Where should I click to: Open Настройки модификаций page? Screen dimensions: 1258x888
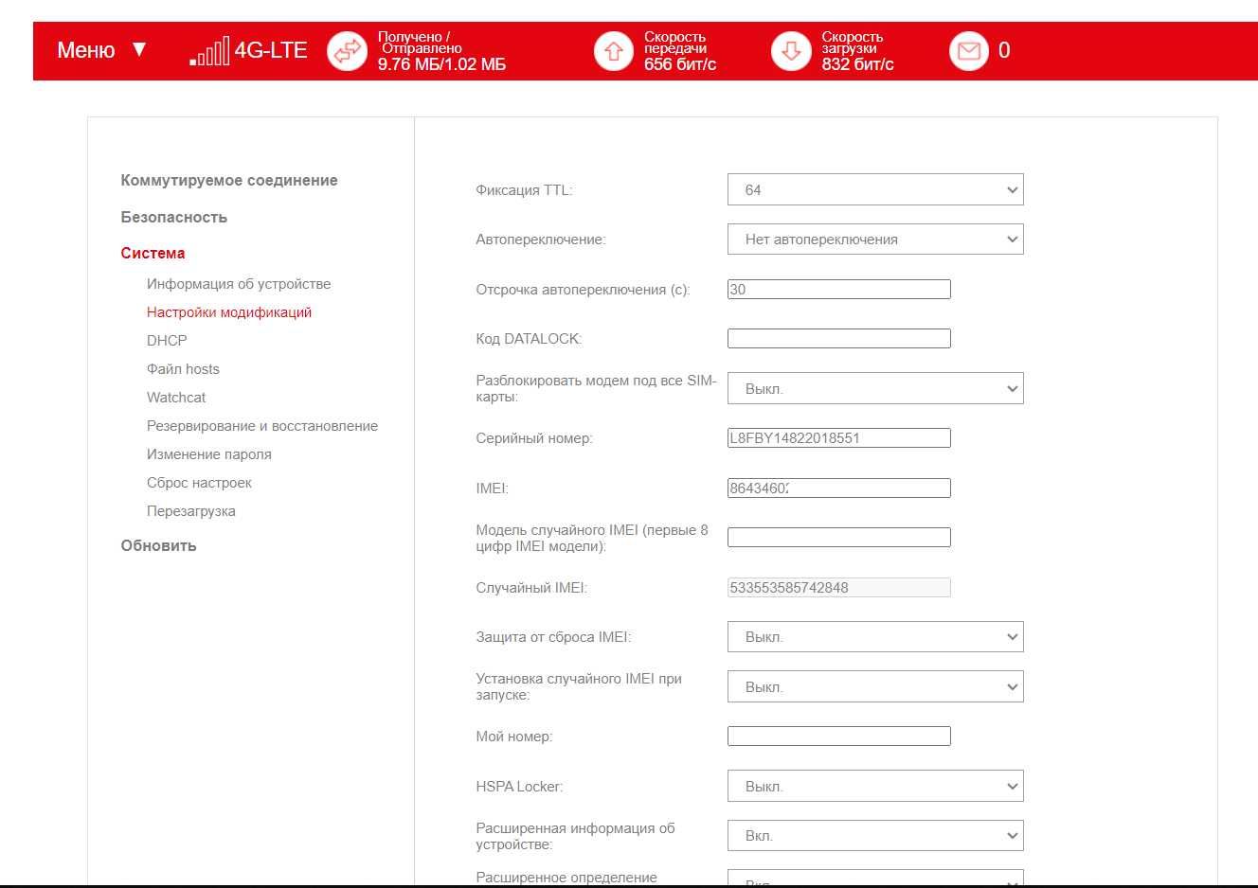coord(229,312)
